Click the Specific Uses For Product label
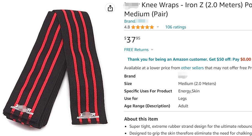252x136 pixels. (x=148, y=91)
